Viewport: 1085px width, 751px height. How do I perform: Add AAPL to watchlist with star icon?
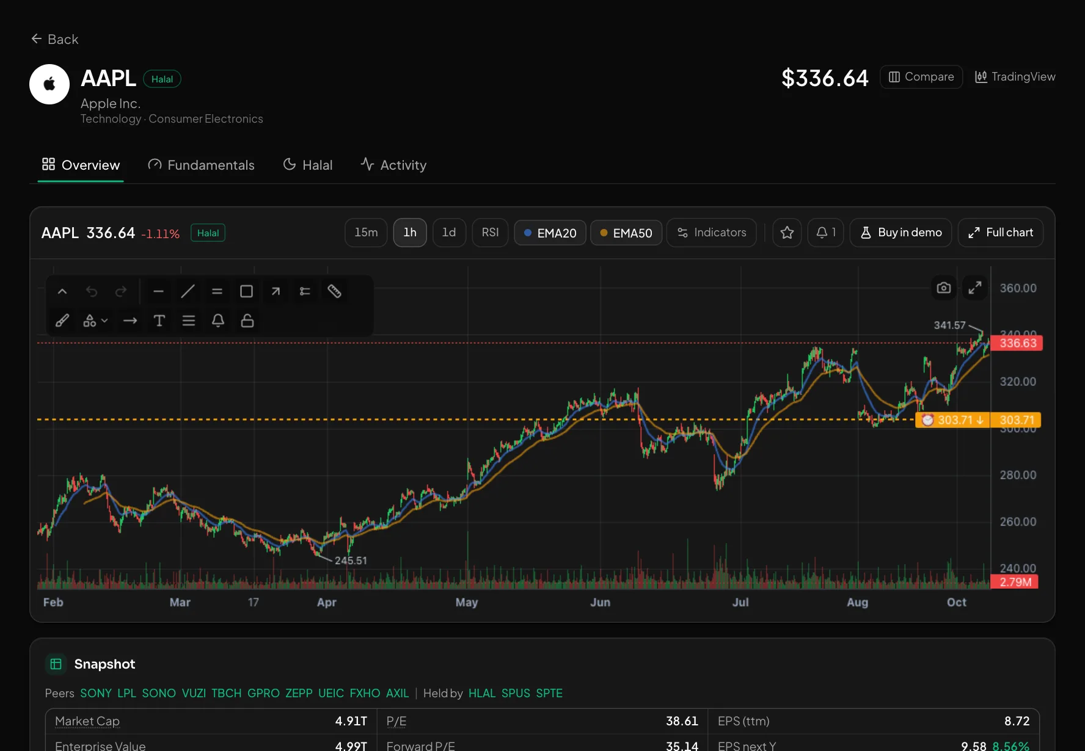787,233
